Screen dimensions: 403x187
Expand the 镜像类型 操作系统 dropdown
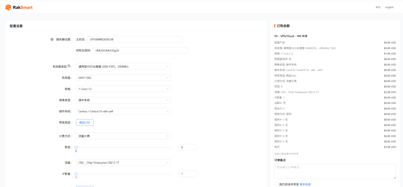tap(123, 100)
